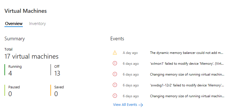Click the Virtual Machines page title
The width and height of the screenshot is (232, 110).
coord(26,11)
